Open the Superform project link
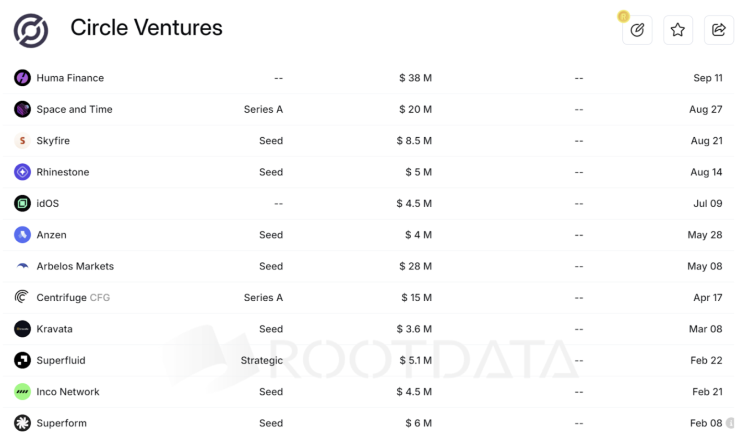Viewport: 749px width, 448px height. click(x=62, y=423)
